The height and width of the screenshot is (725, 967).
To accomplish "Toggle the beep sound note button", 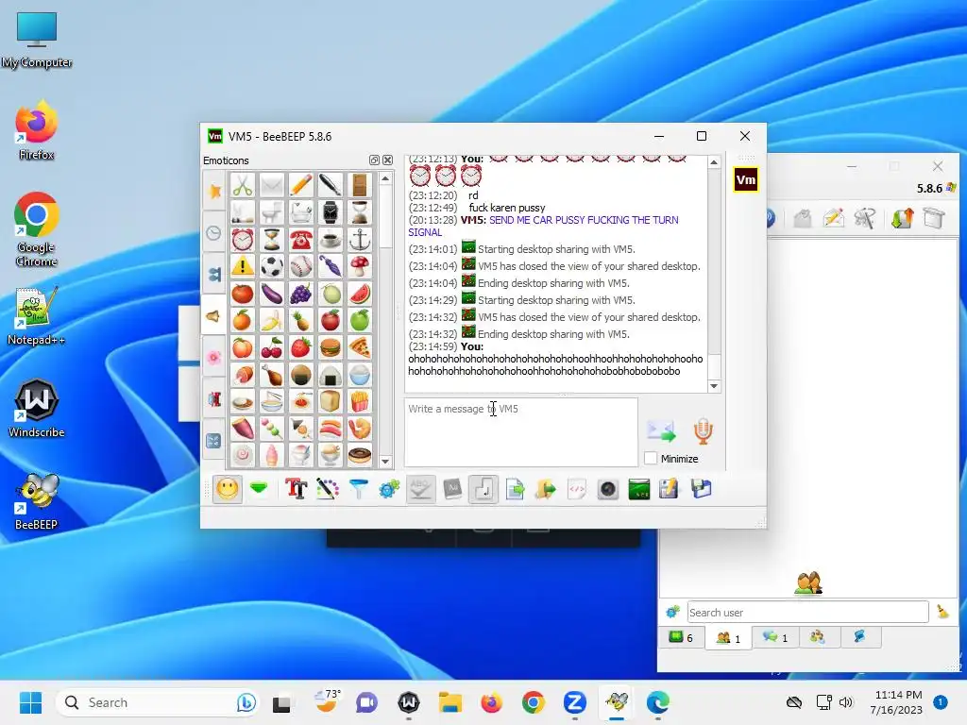I will pos(483,490).
